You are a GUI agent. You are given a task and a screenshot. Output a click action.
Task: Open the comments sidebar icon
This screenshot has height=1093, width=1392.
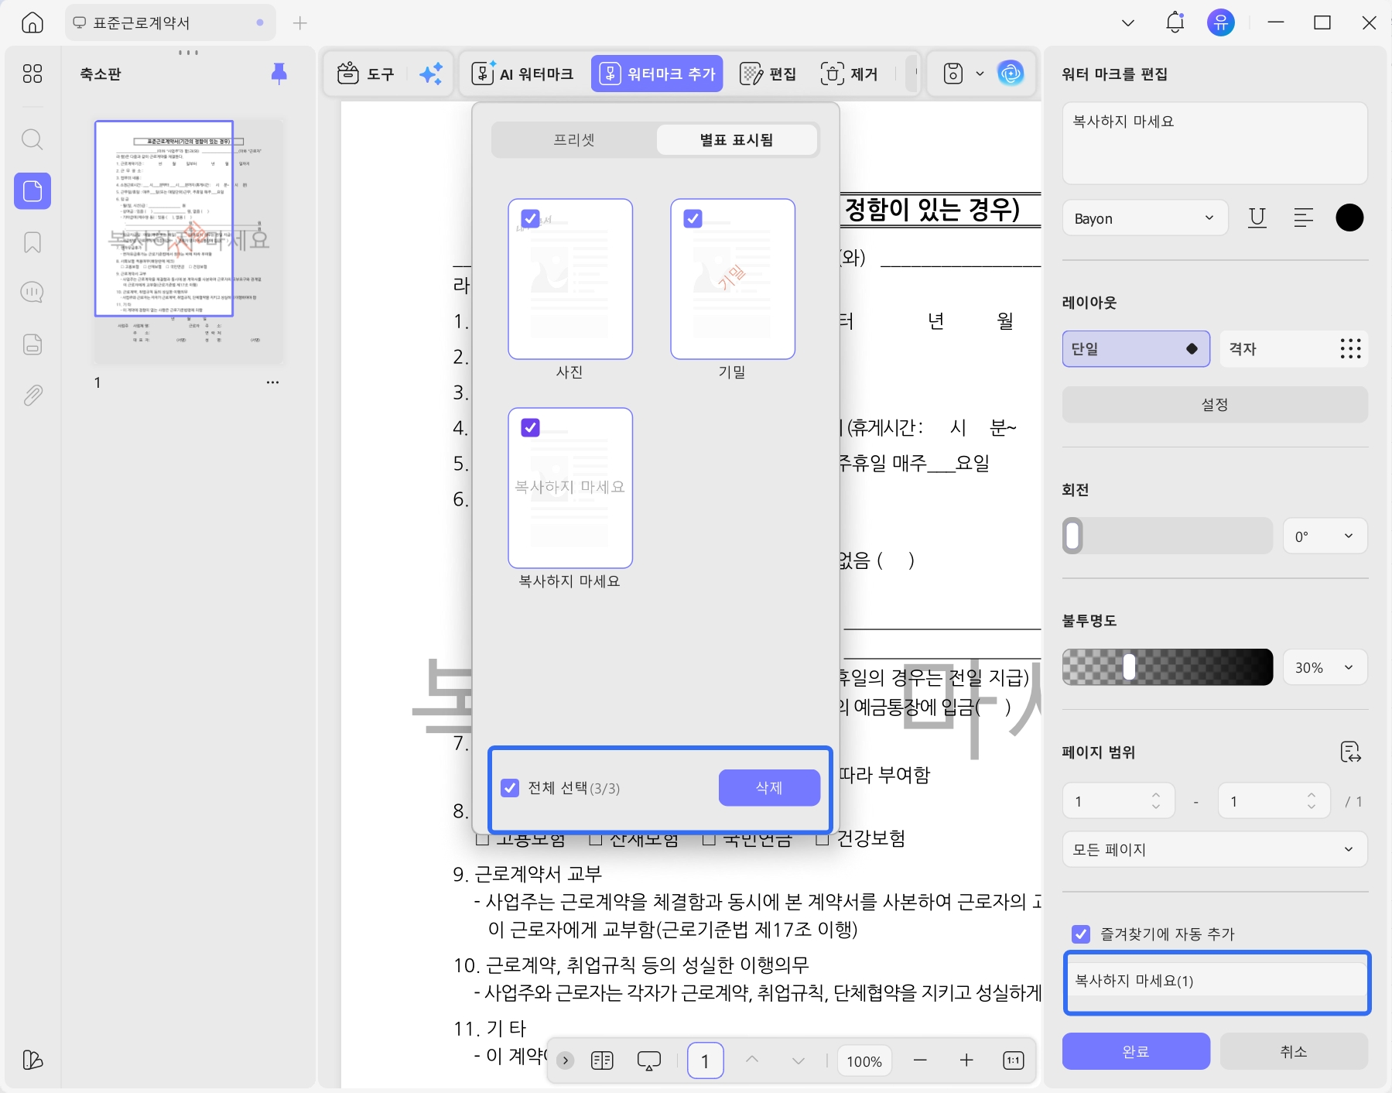(32, 293)
